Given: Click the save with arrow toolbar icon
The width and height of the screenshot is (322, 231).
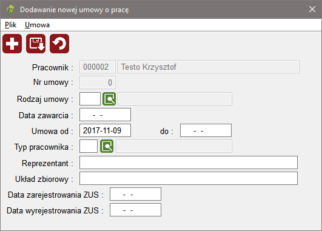Looking at the screenshot, I should click(36, 44).
